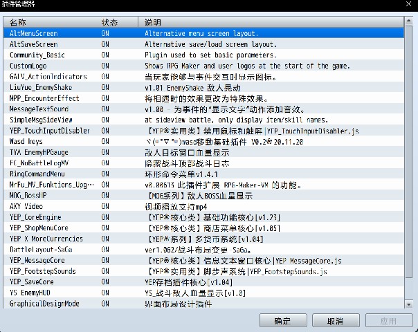
Task: Click ON status of AltSaveScreen
Action: [x=105, y=44]
